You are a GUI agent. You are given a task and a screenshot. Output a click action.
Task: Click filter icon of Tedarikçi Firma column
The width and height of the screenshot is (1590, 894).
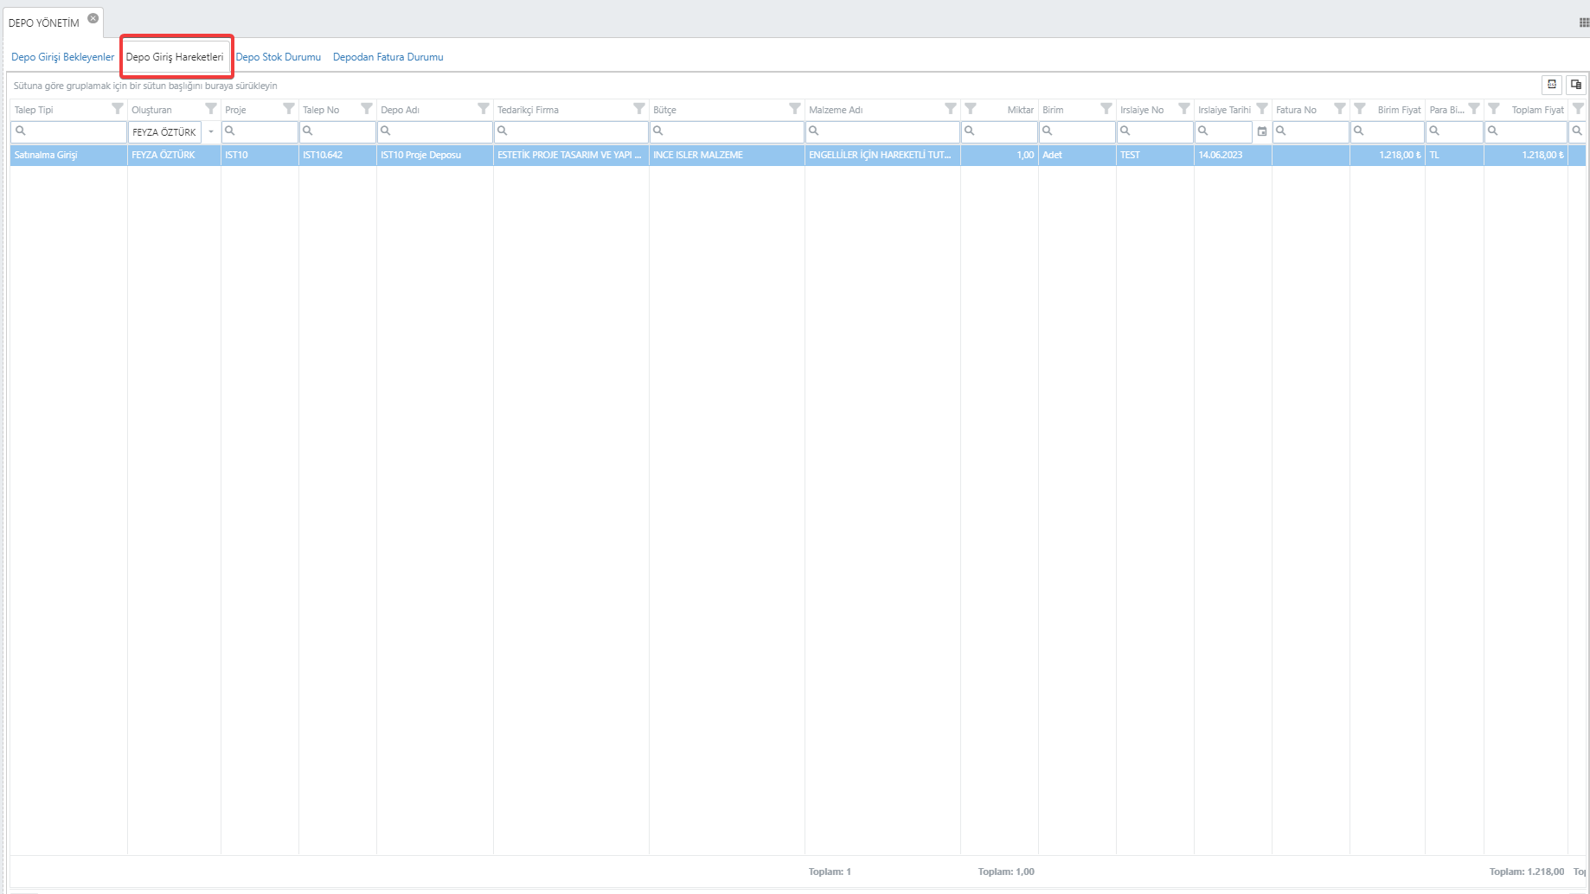pos(639,109)
